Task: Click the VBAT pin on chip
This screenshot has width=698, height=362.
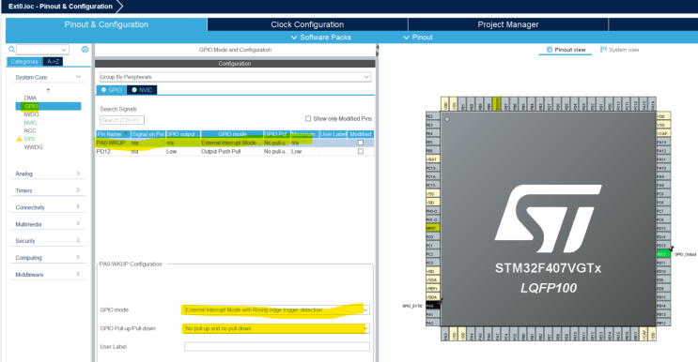Action: pos(433,159)
